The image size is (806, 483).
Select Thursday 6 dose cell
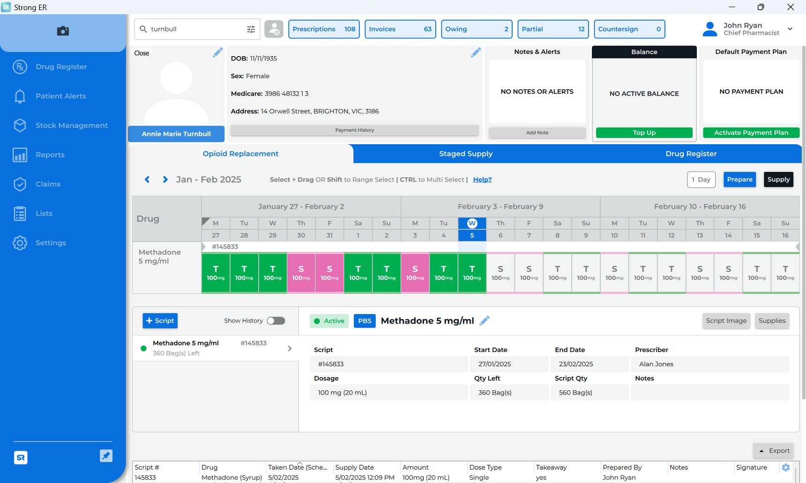coord(500,273)
